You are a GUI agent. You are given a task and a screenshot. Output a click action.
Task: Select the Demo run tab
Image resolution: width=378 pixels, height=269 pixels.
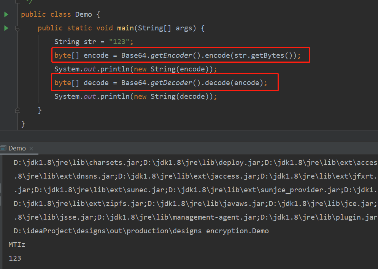pyautogui.click(x=17, y=148)
